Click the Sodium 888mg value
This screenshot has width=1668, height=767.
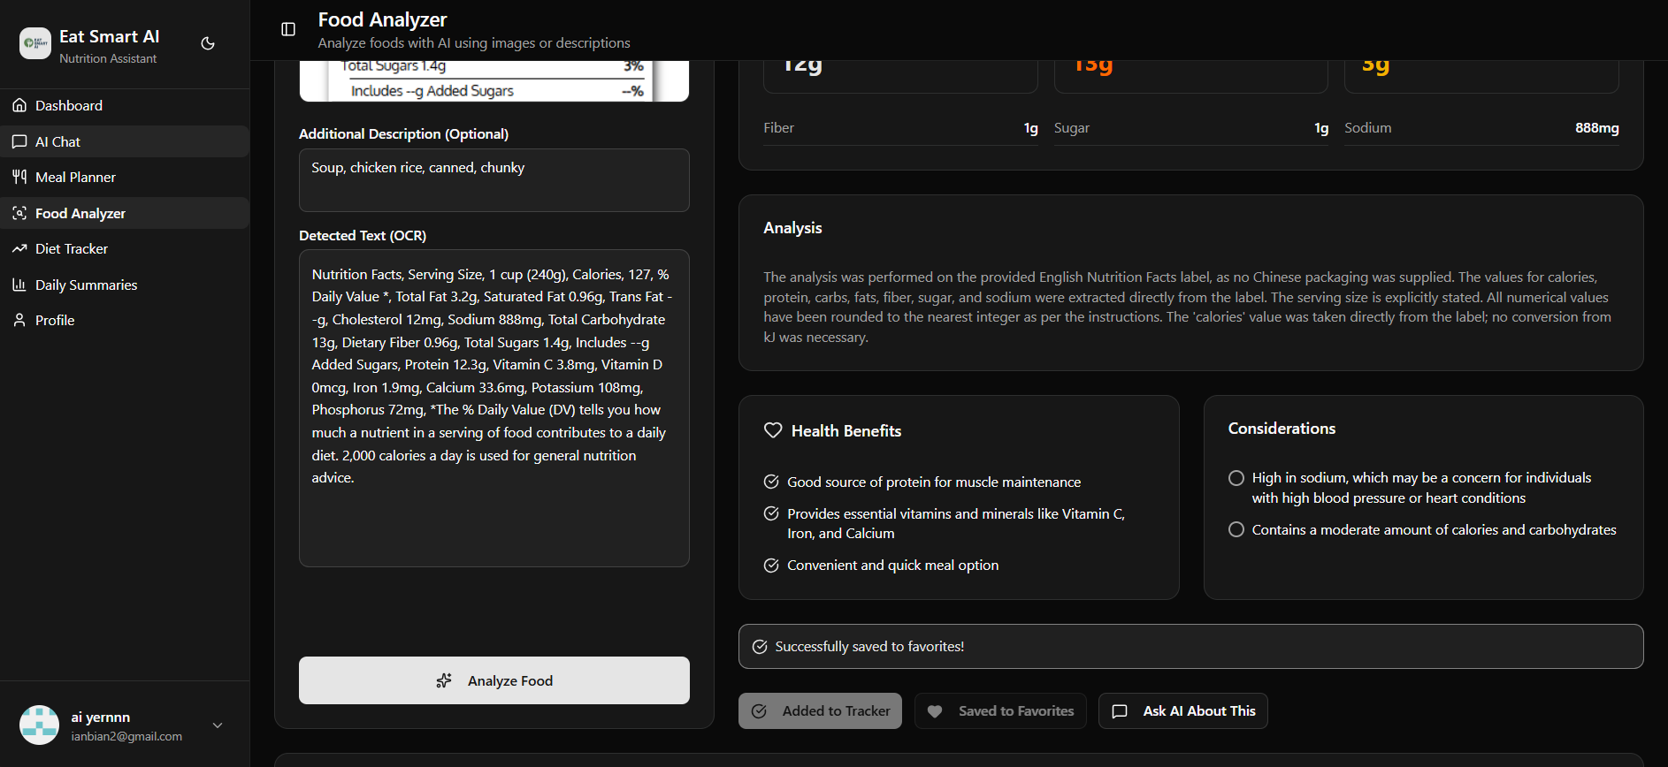[1596, 128]
